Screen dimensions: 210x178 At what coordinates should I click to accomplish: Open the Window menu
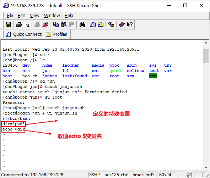pyautogui.click(x=52, y=16)
